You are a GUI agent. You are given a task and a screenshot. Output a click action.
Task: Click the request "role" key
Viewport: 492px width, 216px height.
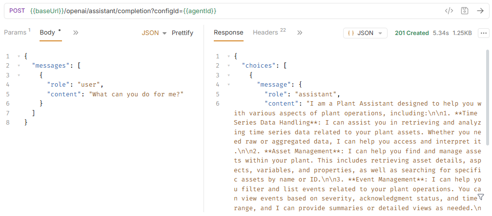(x=59, y=84)
